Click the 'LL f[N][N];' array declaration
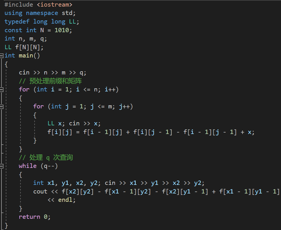The height and width of the screenshot is (230, 281). [x=24, y=47]
